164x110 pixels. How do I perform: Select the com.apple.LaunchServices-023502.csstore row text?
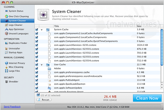[76, 53]
